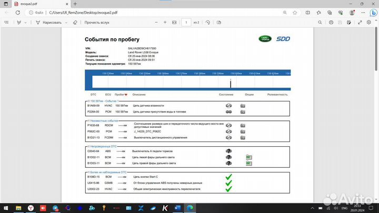Open the notification center

[x=371, y=208]
